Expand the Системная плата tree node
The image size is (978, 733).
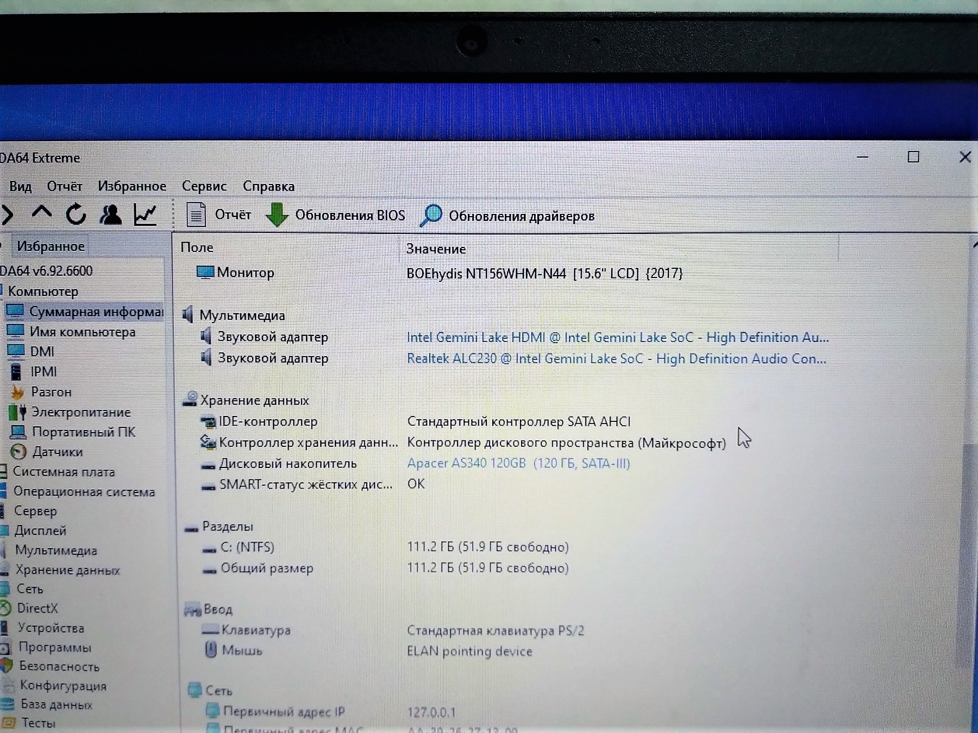pos(64,472)
